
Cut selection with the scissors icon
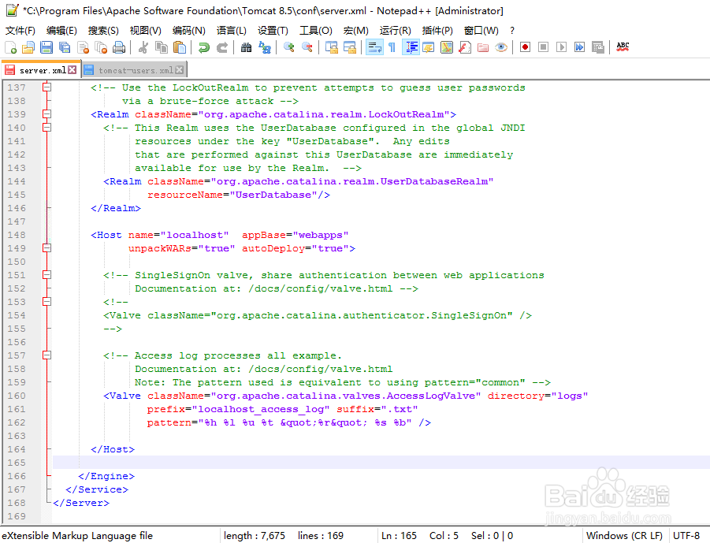[143, 47]
